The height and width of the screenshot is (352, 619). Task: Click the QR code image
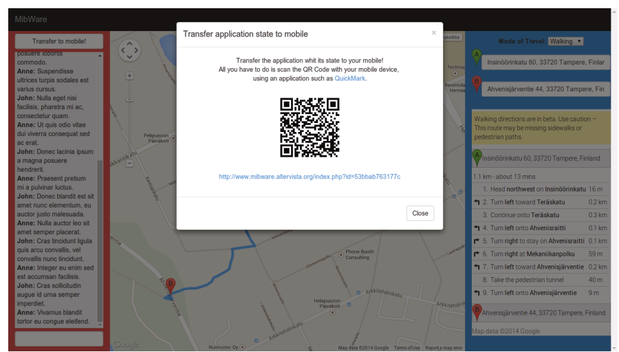[x=309, y=127]
